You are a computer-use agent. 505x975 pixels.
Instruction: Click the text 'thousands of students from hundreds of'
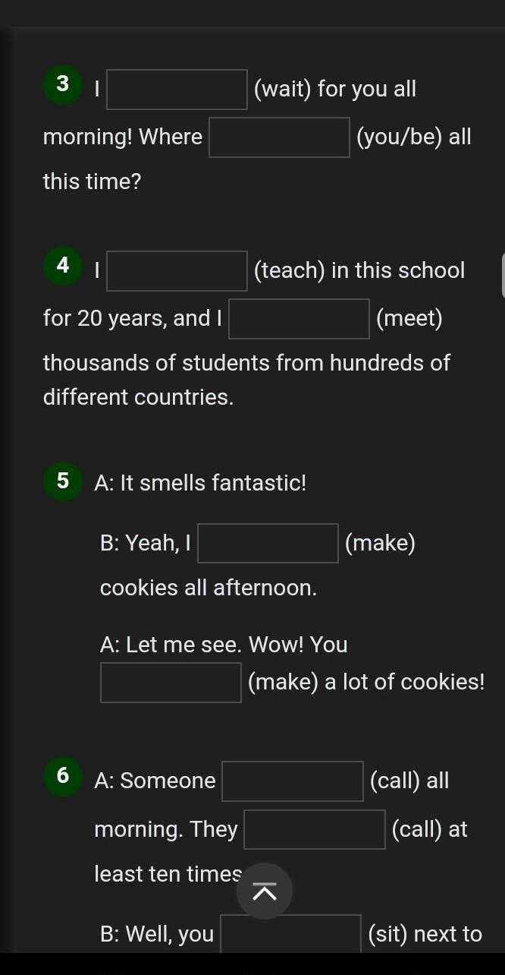(247, 363)
